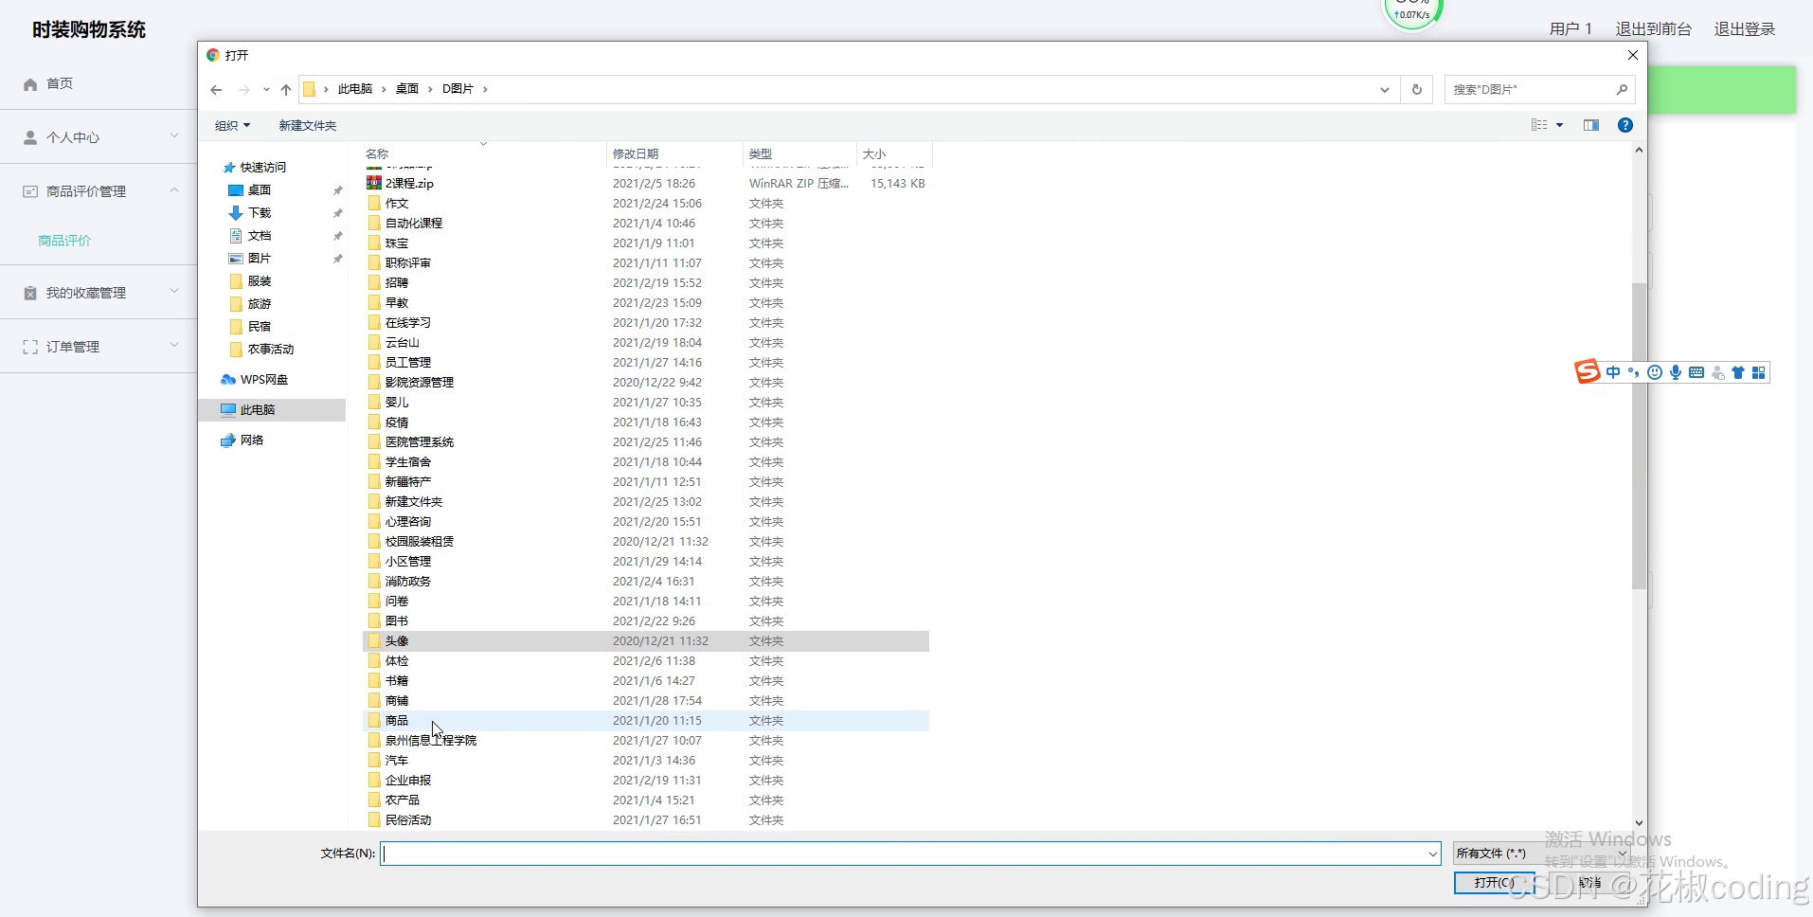Refresh the D图片 folder listing
Viewport: 1813px width, 917px height.
1417,90
